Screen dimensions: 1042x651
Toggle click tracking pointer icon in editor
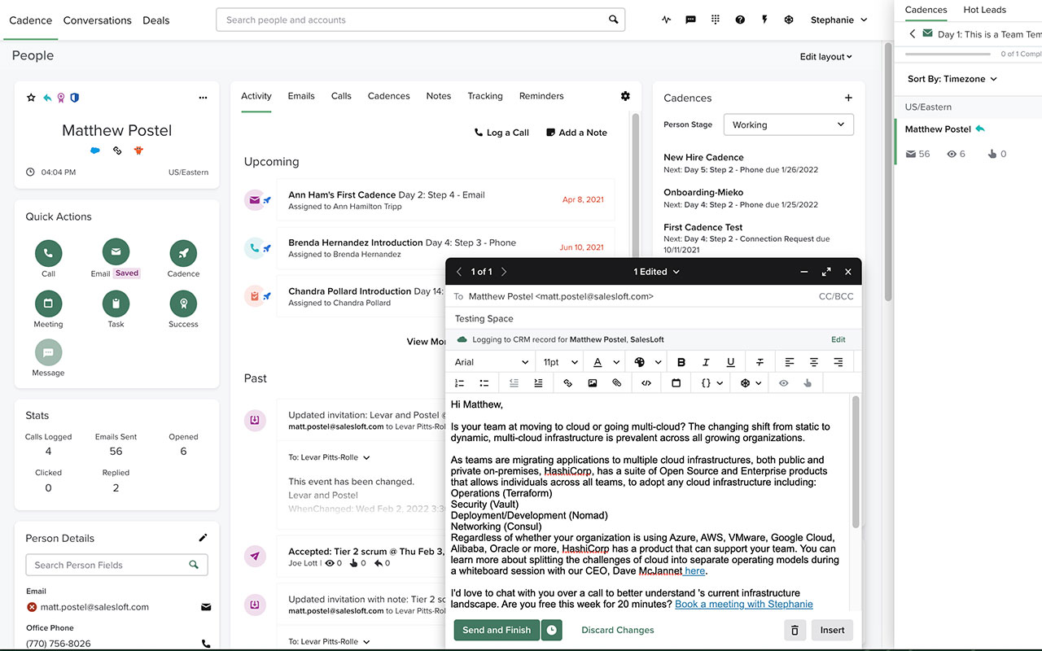(808, 383)
